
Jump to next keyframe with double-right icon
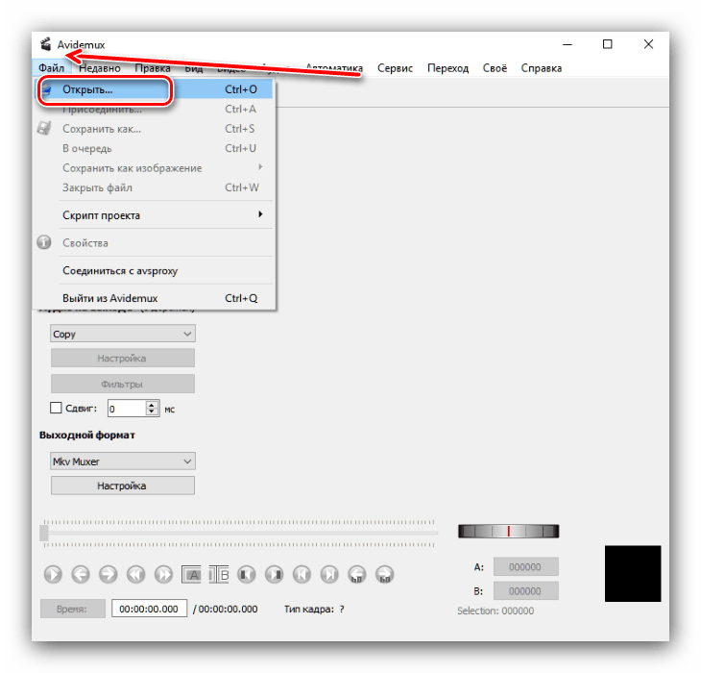point(163,574)
